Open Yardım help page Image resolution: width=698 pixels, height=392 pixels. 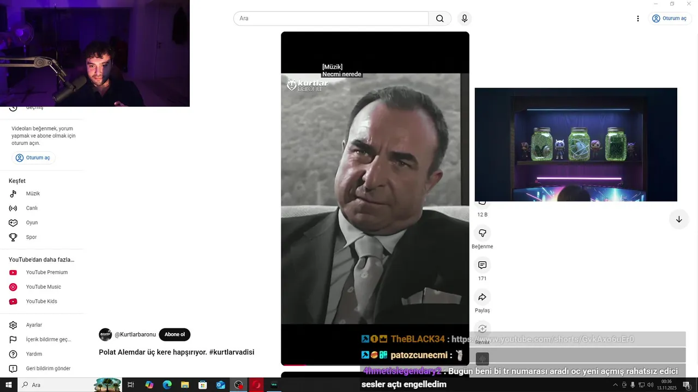coord(41,354)
